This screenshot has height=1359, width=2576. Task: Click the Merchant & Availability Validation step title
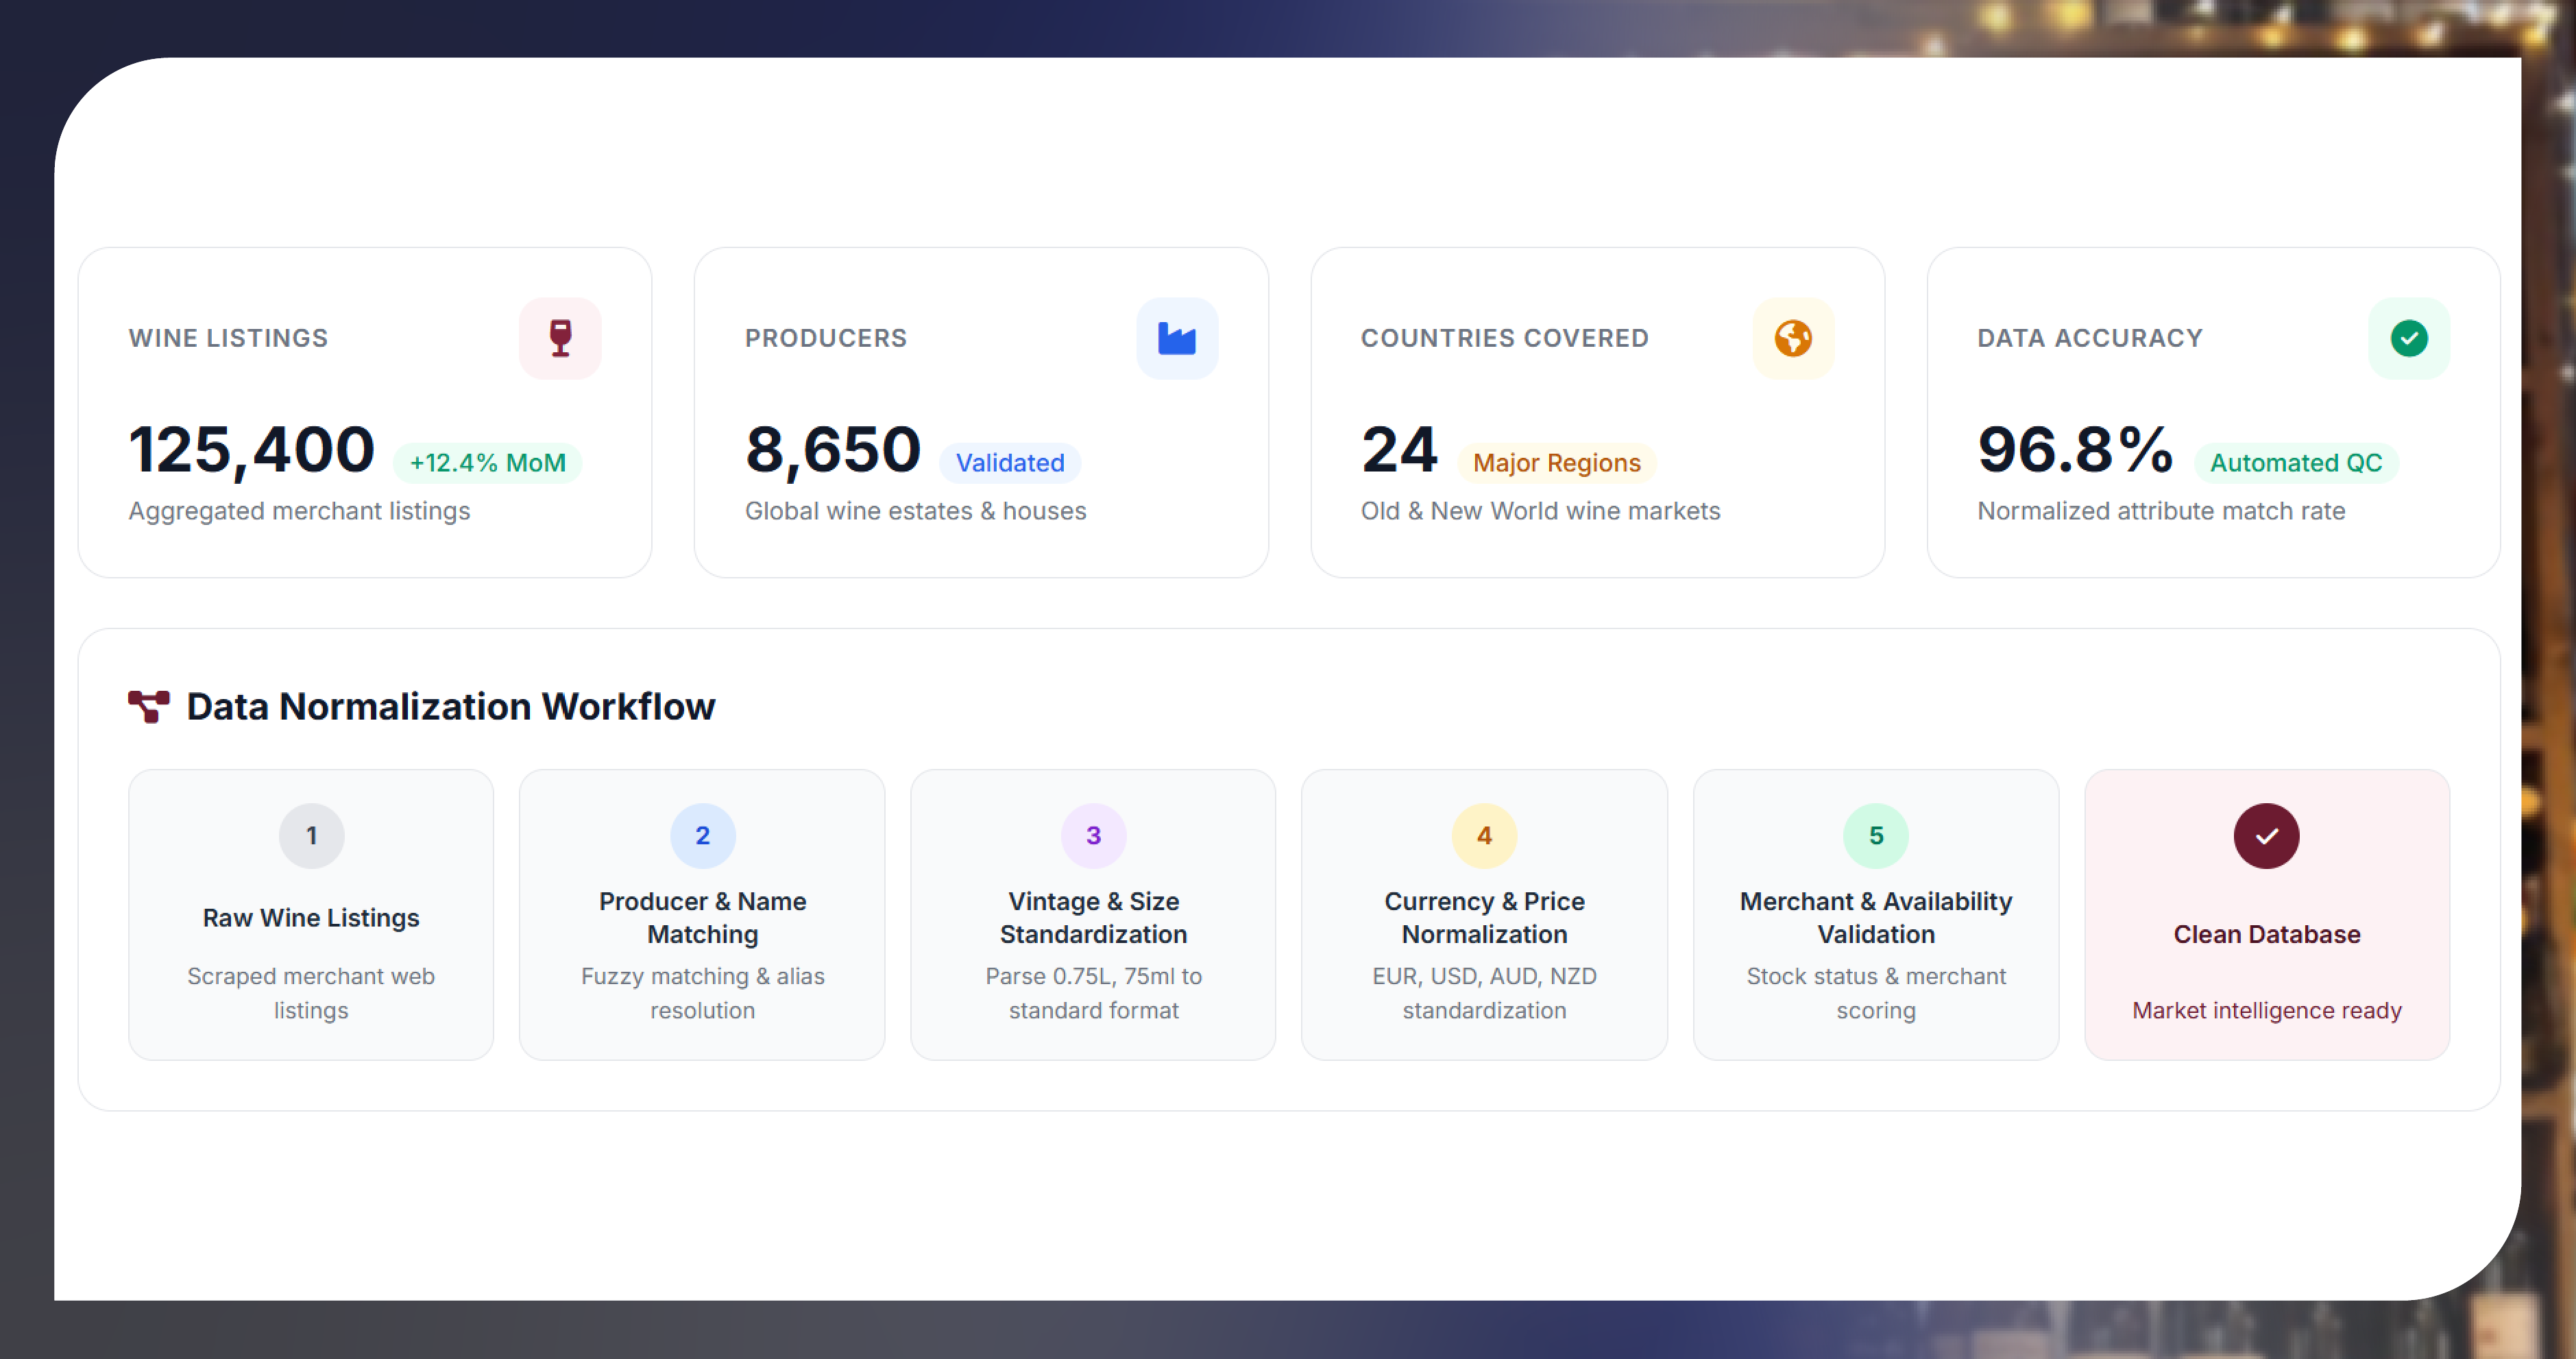(1876, 918)
